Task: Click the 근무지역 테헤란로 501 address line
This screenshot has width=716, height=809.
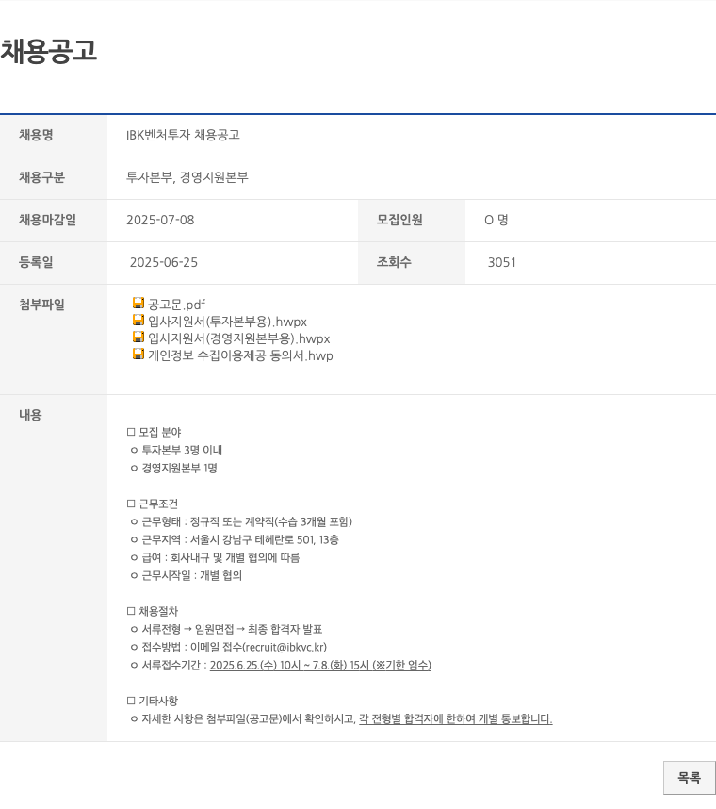Action: tap(236, 539)
